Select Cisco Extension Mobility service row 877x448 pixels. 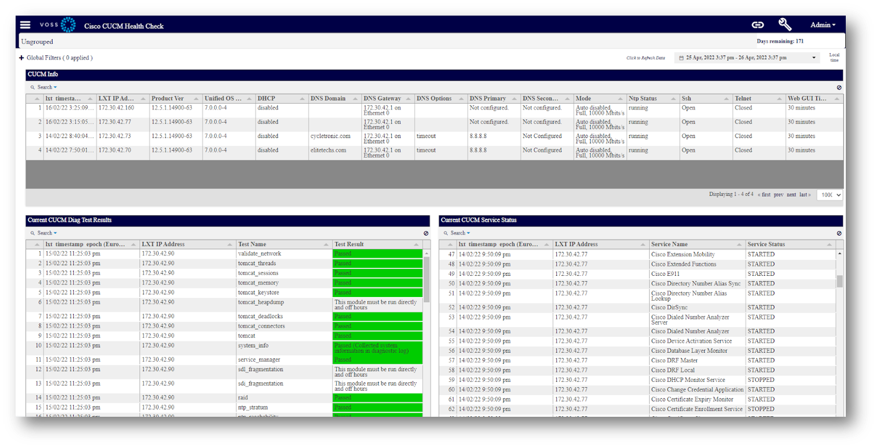638,254
